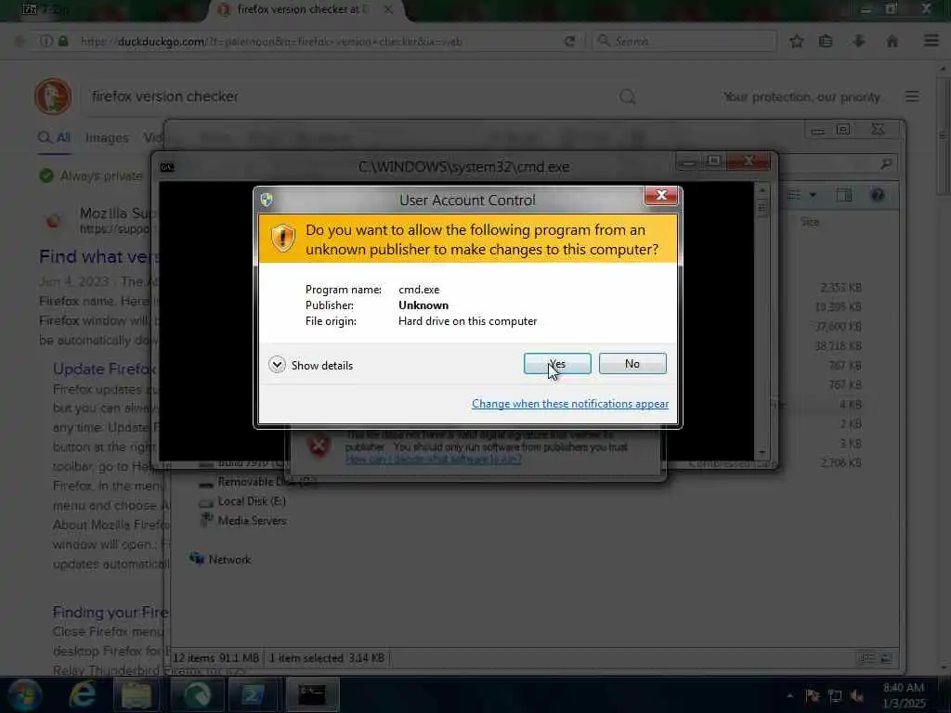The width and height of the screenshot is (951, 713).
Task: Click cmd window scrollbar up arrow
Action: (762, 190)
